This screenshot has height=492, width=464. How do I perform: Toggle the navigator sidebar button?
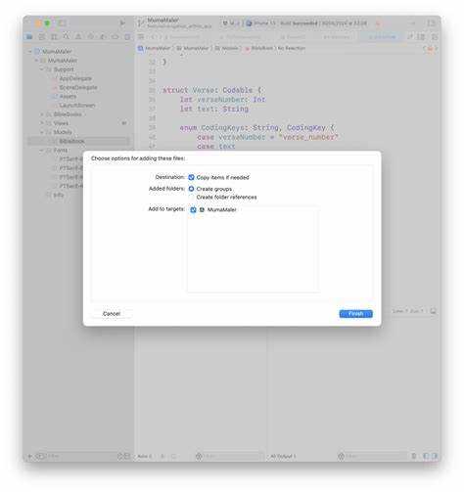(62, 23)
